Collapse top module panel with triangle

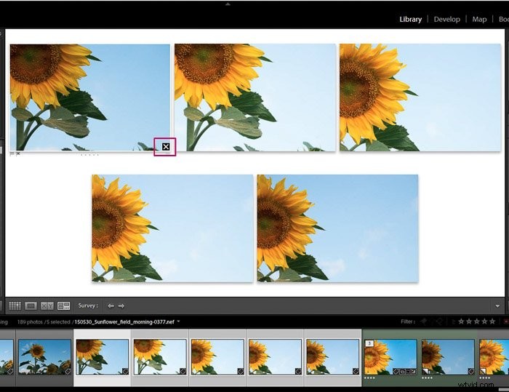(228, 4)
